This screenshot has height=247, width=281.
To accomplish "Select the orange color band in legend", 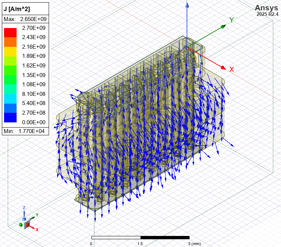I will pos(10,42).
